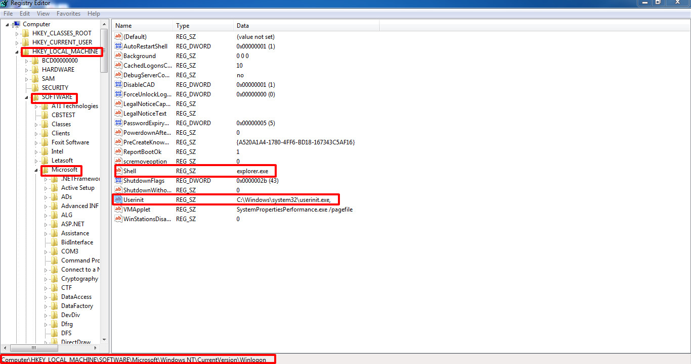The image size is (691, 364).
Task: Open the View menu
Action: pyautogui.click(x=44, y=14)
